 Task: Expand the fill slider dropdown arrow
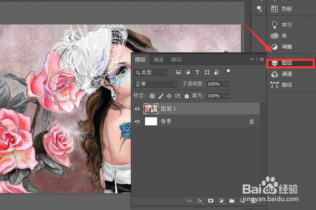coord(227,96)
